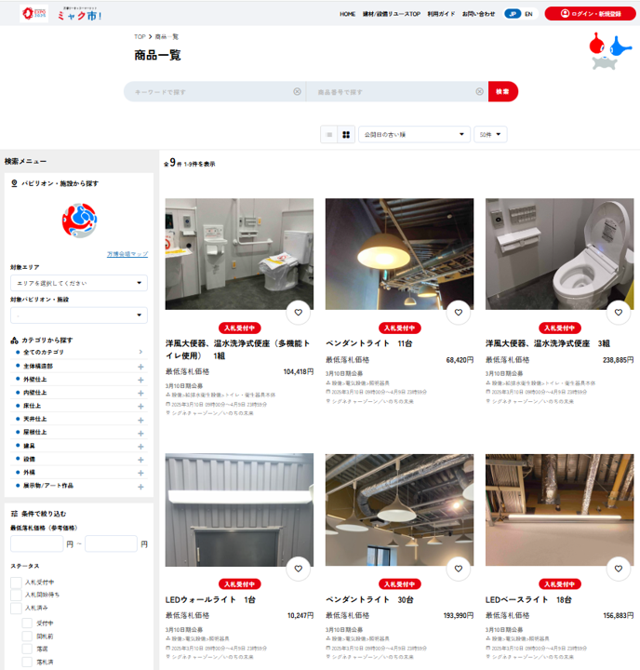640x670 pixels.
Task: Check the 入札受付中 status checkbox
Action: tap(16, 583)
